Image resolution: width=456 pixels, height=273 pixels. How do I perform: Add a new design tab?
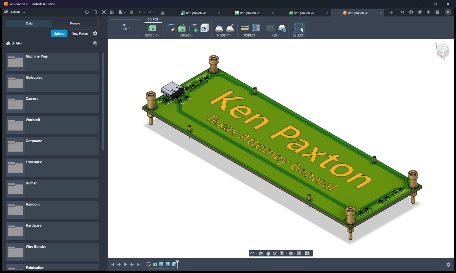pos(391,13)
